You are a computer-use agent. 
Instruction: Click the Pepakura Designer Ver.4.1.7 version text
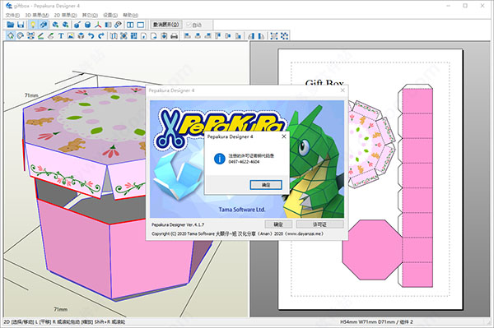click(x=178, y=224)
